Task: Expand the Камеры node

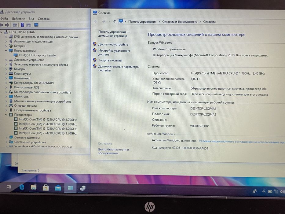Action: (6, 69)
